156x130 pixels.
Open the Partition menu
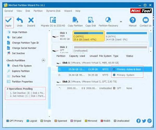click(38, 11)
